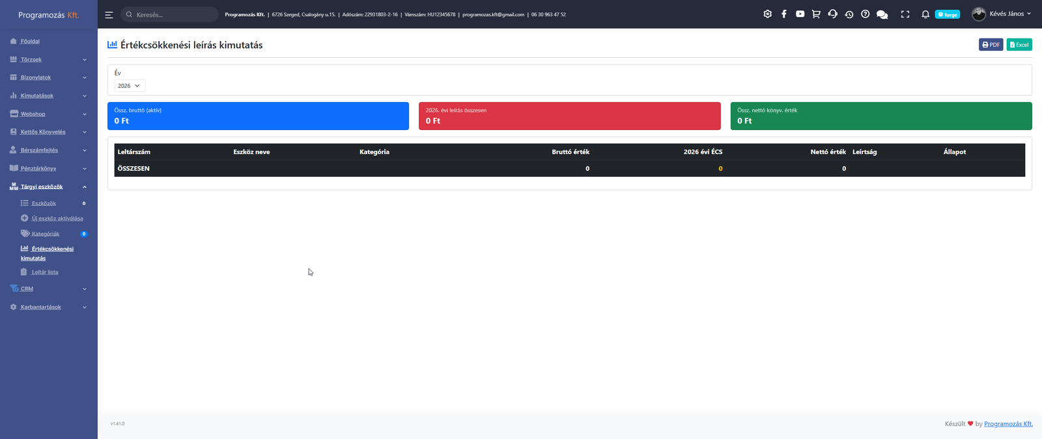Open the YouTube icon link
The width and height of the screenshot is (1042, 439).
tap(800, 14)
